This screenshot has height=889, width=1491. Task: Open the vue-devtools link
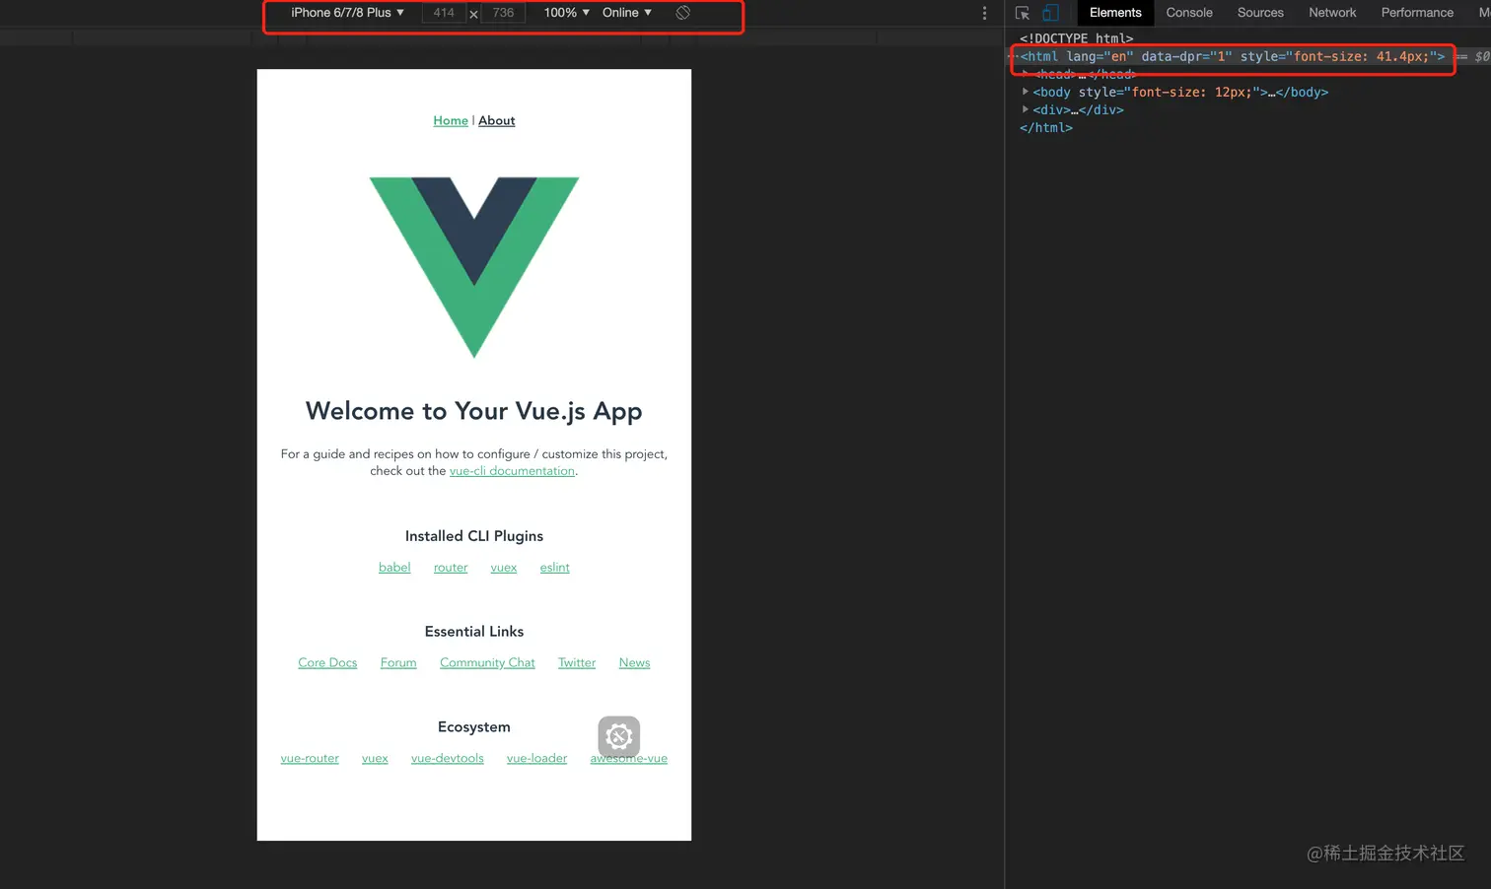(448, 759)
